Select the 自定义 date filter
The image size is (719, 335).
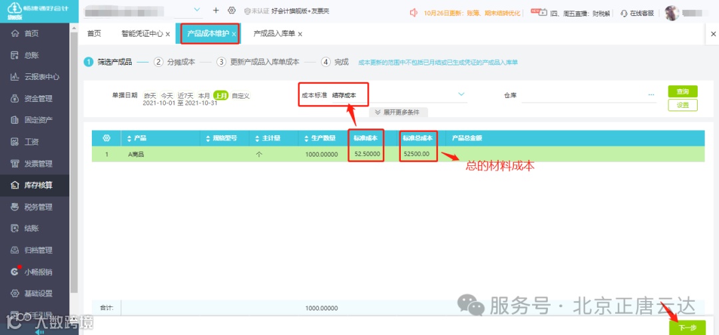pyautogui.click(x=241, y=96)
